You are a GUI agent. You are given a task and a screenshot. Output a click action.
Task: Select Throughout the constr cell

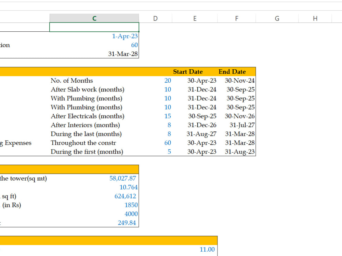tap(94, 143)
